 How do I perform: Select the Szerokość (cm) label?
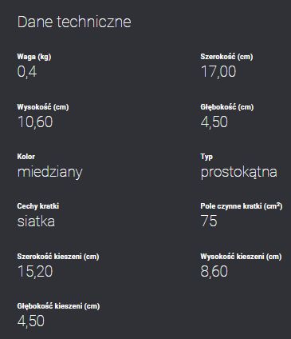click(226, 57)
